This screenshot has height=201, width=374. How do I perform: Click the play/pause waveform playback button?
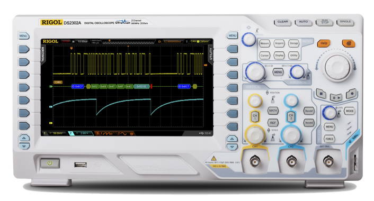(x=336, y=97)
